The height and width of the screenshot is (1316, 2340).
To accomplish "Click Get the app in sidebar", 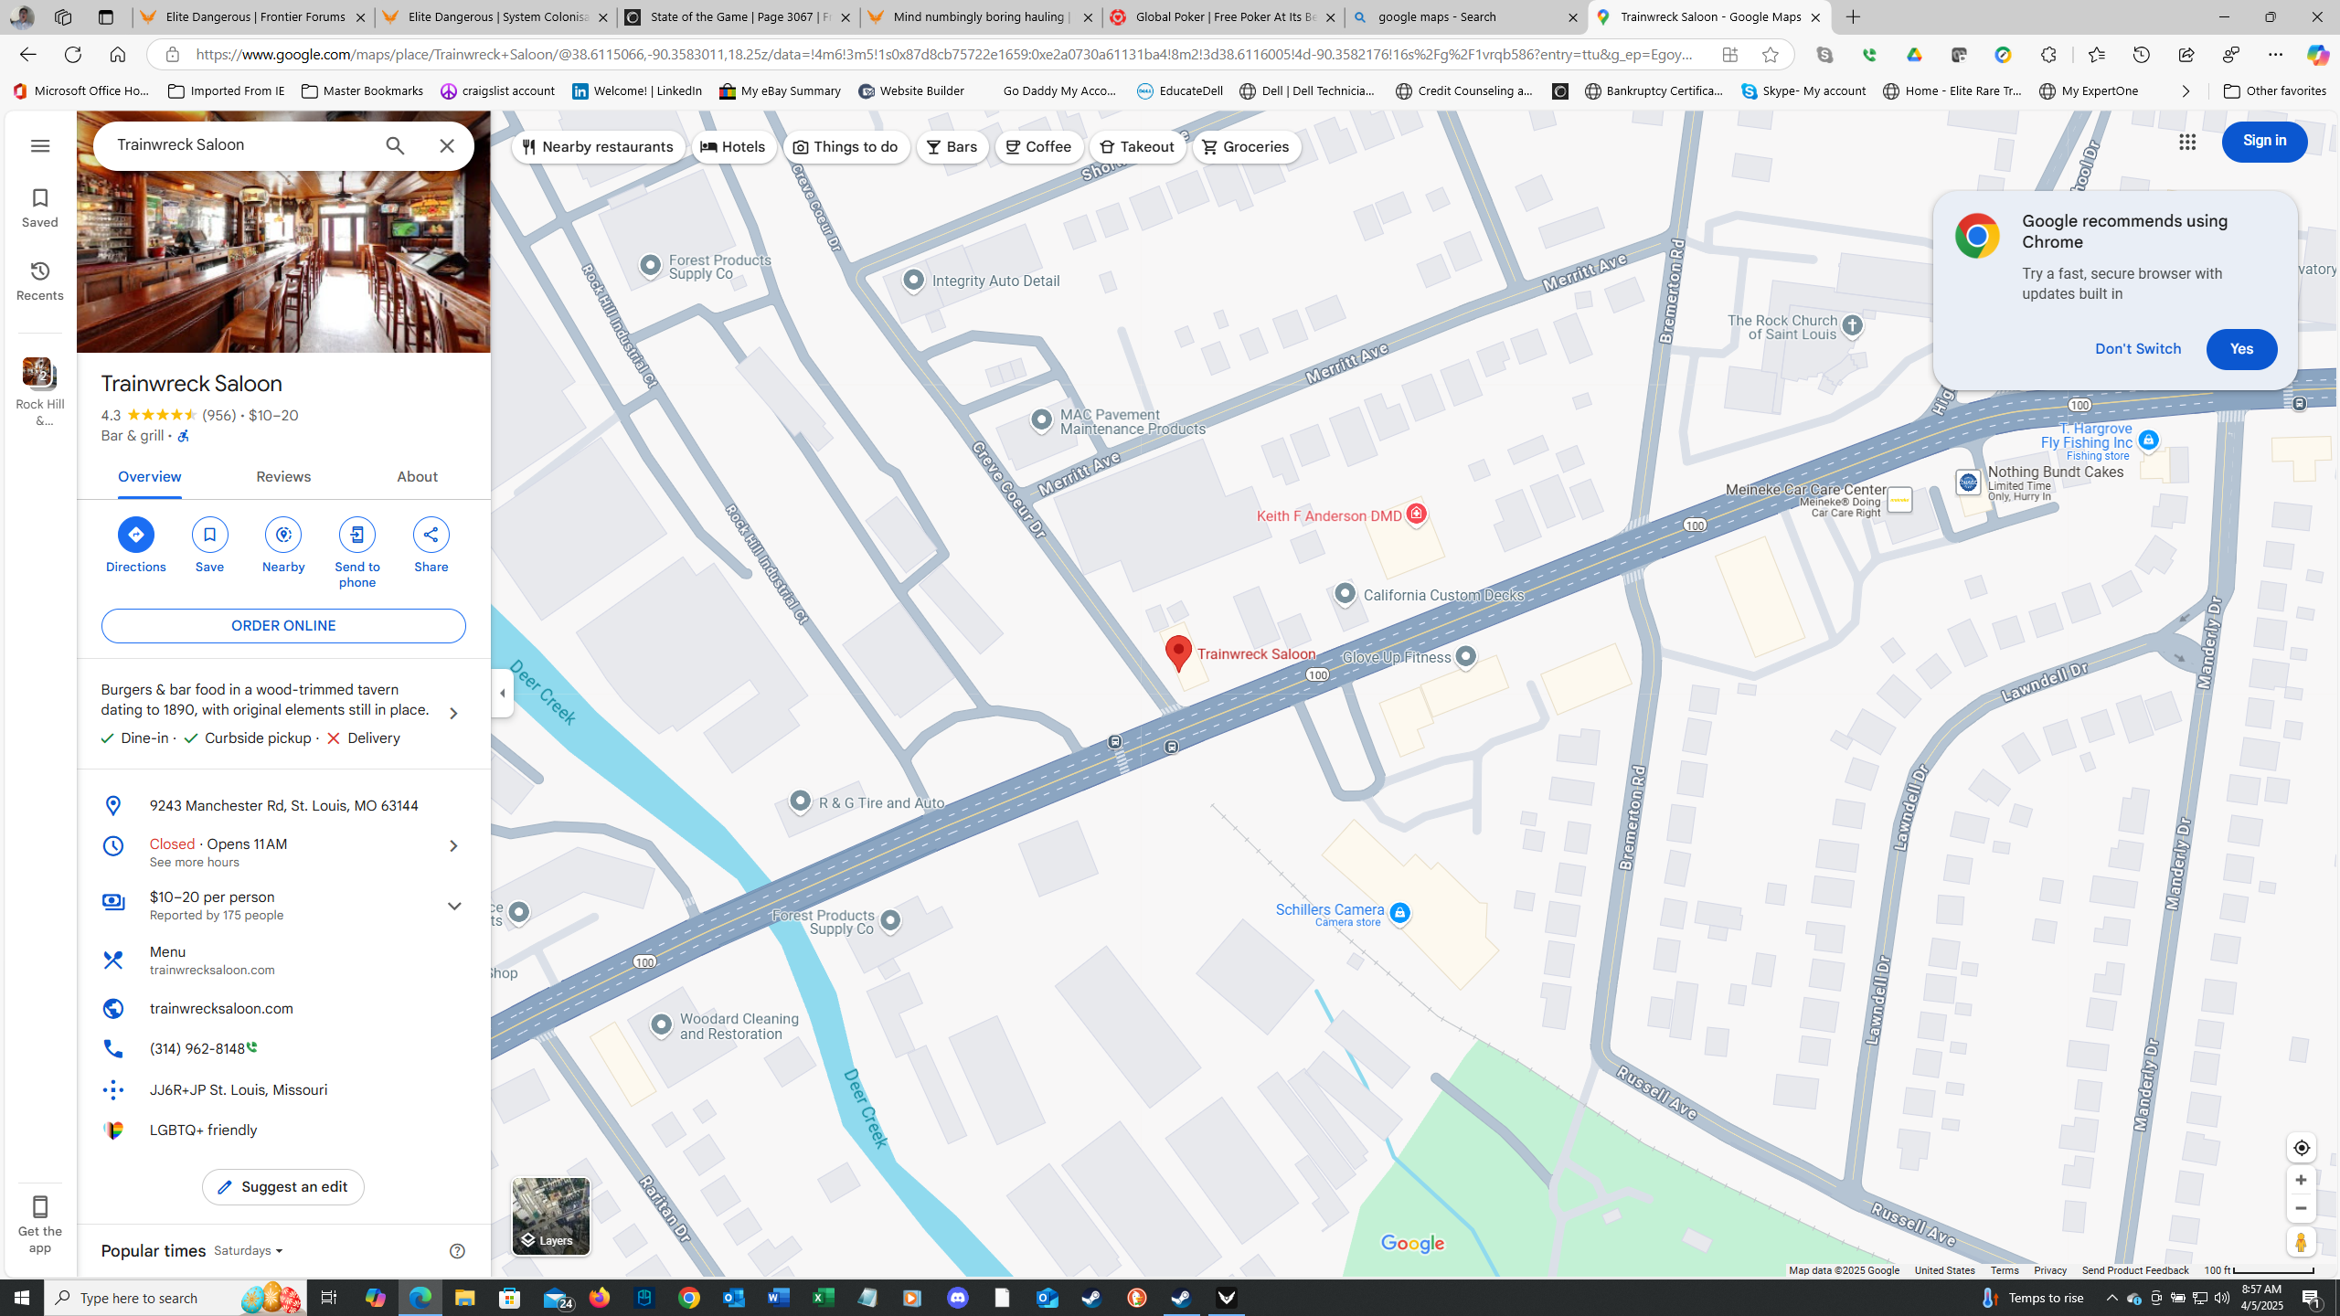I will point(39,1224).
